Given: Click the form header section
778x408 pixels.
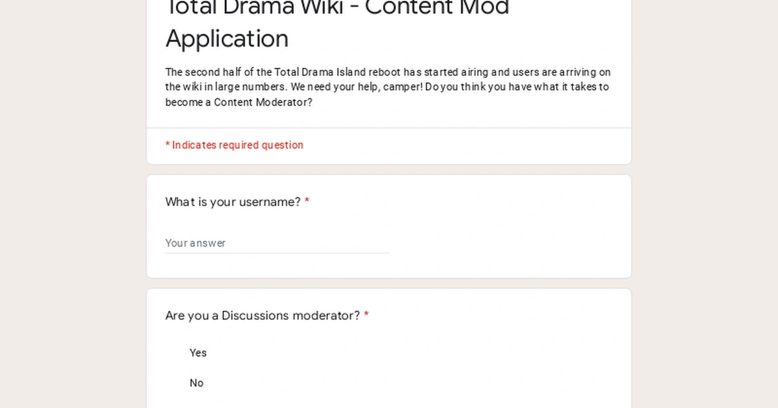Looking at the screenshot, I should 389,58.
